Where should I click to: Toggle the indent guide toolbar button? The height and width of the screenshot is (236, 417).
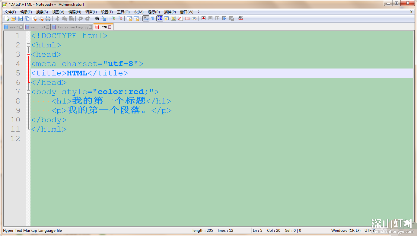[x=160, y=18]
